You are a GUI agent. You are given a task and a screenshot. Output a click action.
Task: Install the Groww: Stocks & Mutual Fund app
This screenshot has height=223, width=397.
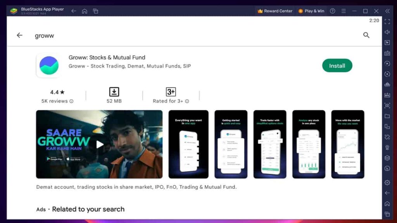pos(337,65)
